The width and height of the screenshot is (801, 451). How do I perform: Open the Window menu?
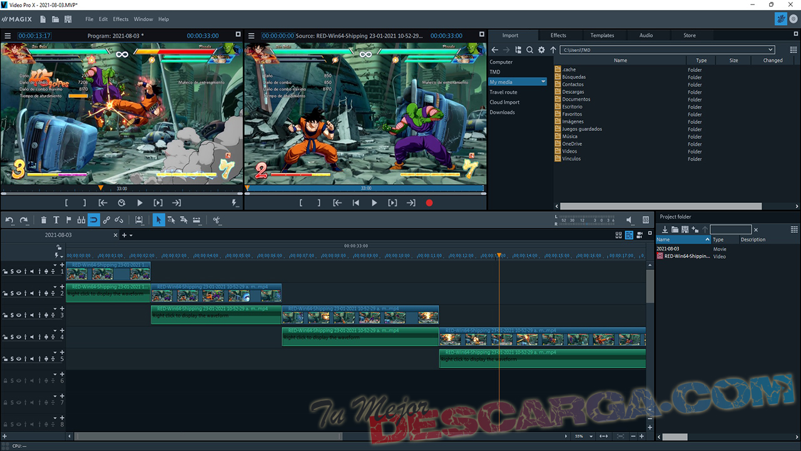(x=143, y=19)
